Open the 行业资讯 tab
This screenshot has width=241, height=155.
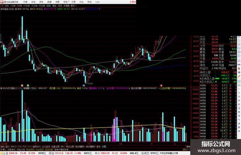40,149
